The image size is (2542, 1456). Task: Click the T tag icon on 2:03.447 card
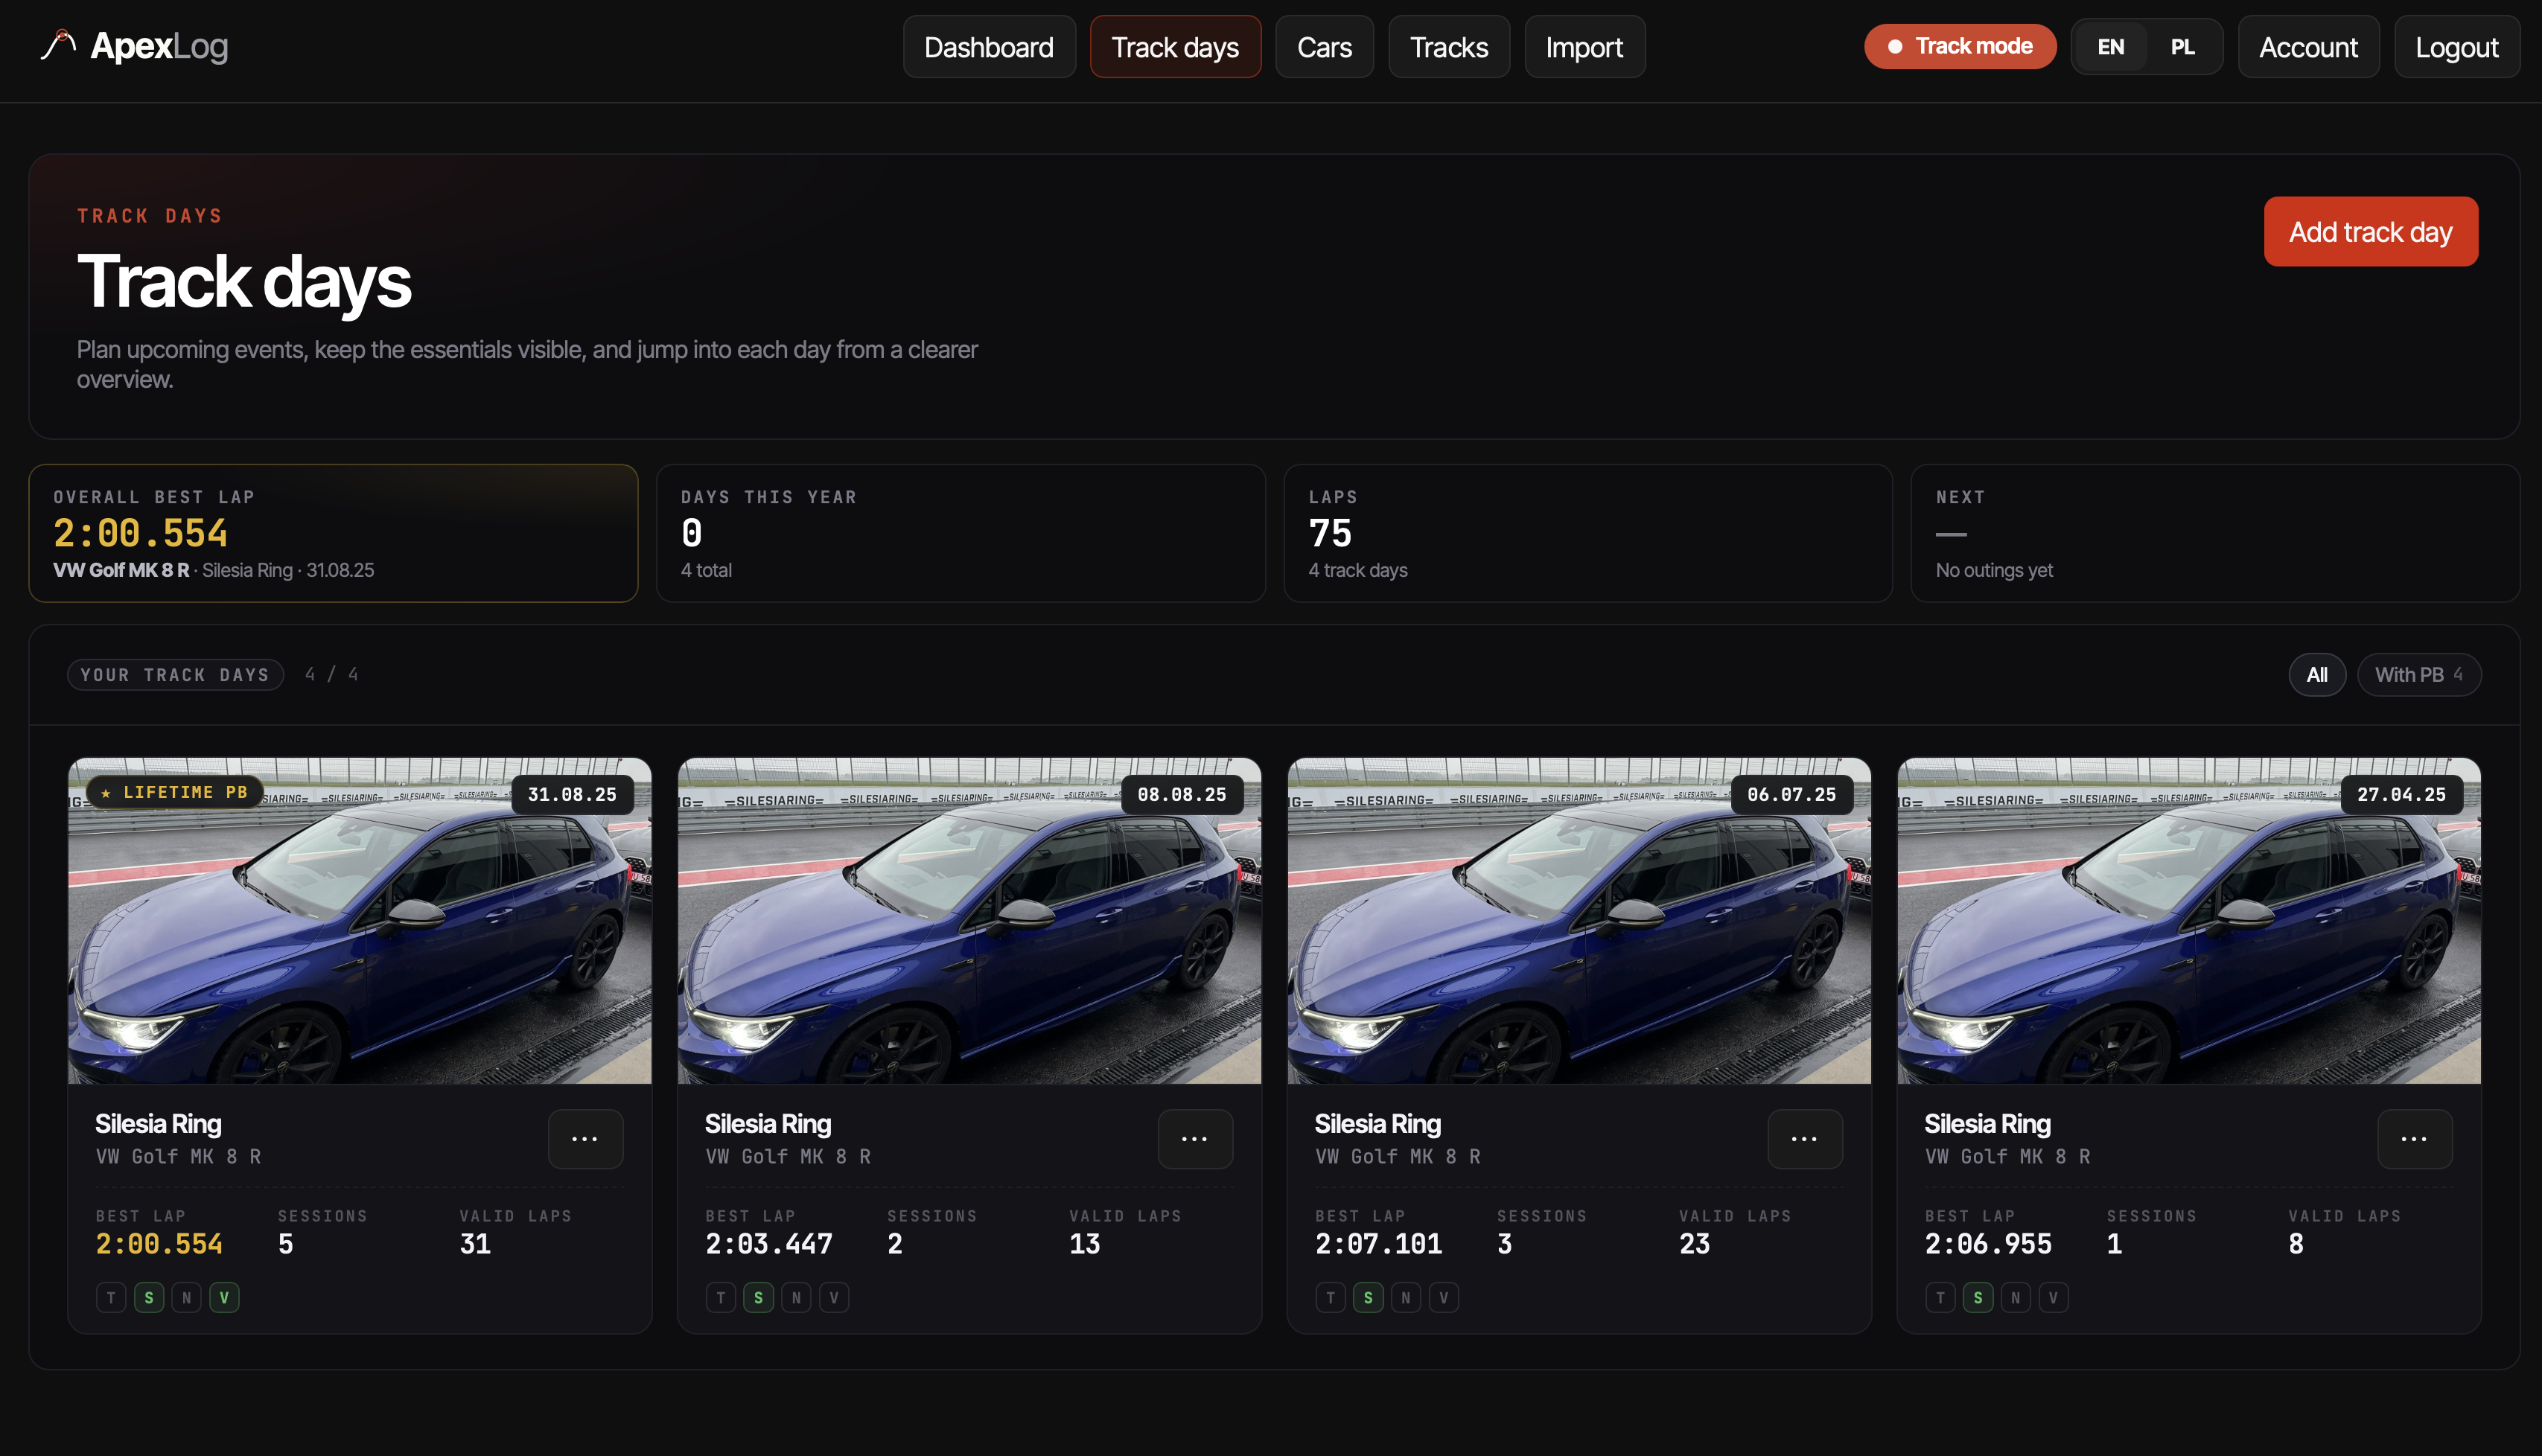721,1297
